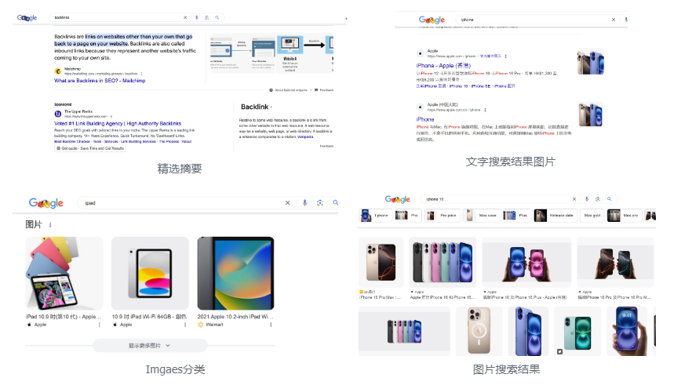This screenshot has height=385, width=685.
Task: Select the 'Pro price' filter chip
Action: 443,215
